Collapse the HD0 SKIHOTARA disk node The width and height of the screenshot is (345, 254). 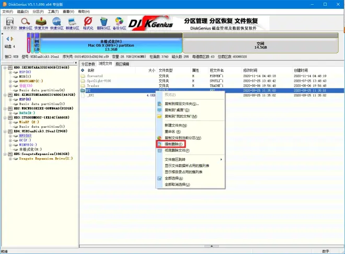coord(5,68)
